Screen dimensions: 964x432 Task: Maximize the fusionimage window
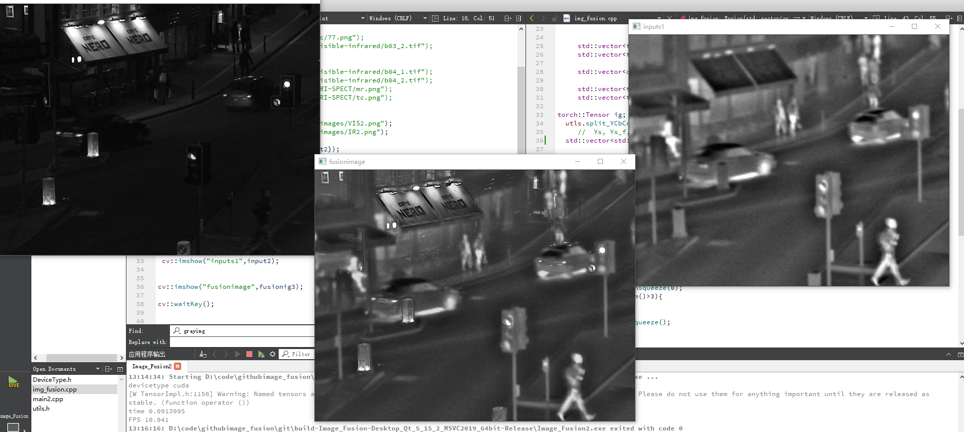[600, 161]
